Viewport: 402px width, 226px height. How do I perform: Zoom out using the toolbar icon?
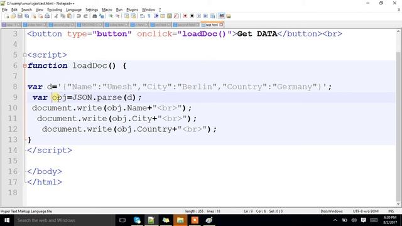tap(117, 16)
